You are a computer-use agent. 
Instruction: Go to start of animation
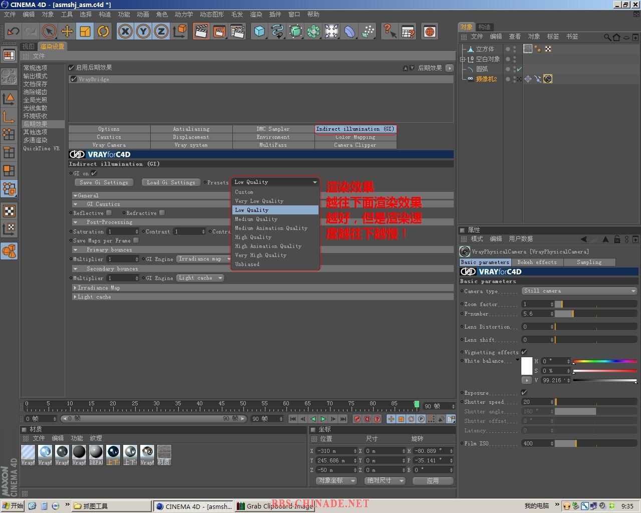pyautogui.click(x=293, y=419)
